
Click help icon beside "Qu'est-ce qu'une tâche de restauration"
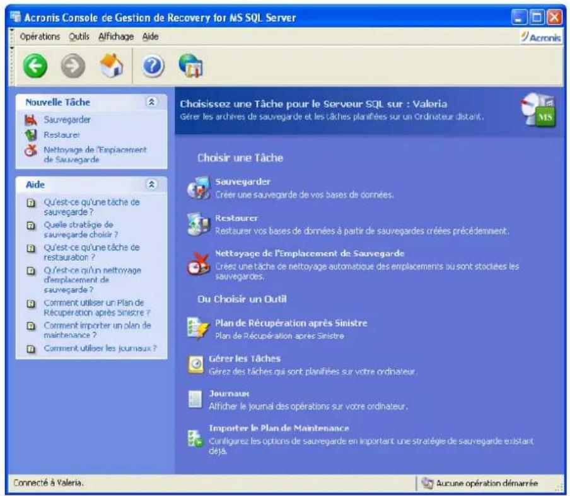(x=32, y=248)
